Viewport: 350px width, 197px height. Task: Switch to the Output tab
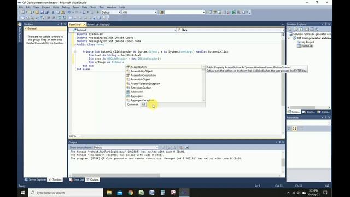point(92,180)
